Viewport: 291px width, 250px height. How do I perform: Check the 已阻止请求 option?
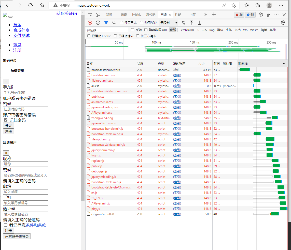coord(115,36)
